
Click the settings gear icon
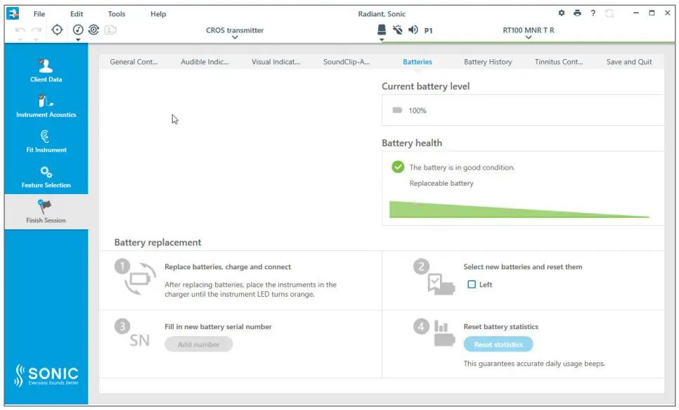(562, 13)
